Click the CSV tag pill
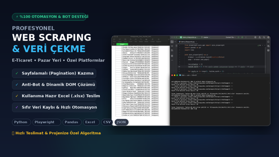This screenshot has height=157, width=279. [x=107, y=122]
